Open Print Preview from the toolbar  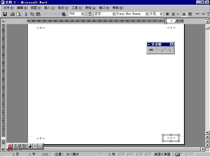[x=19, y=14]
